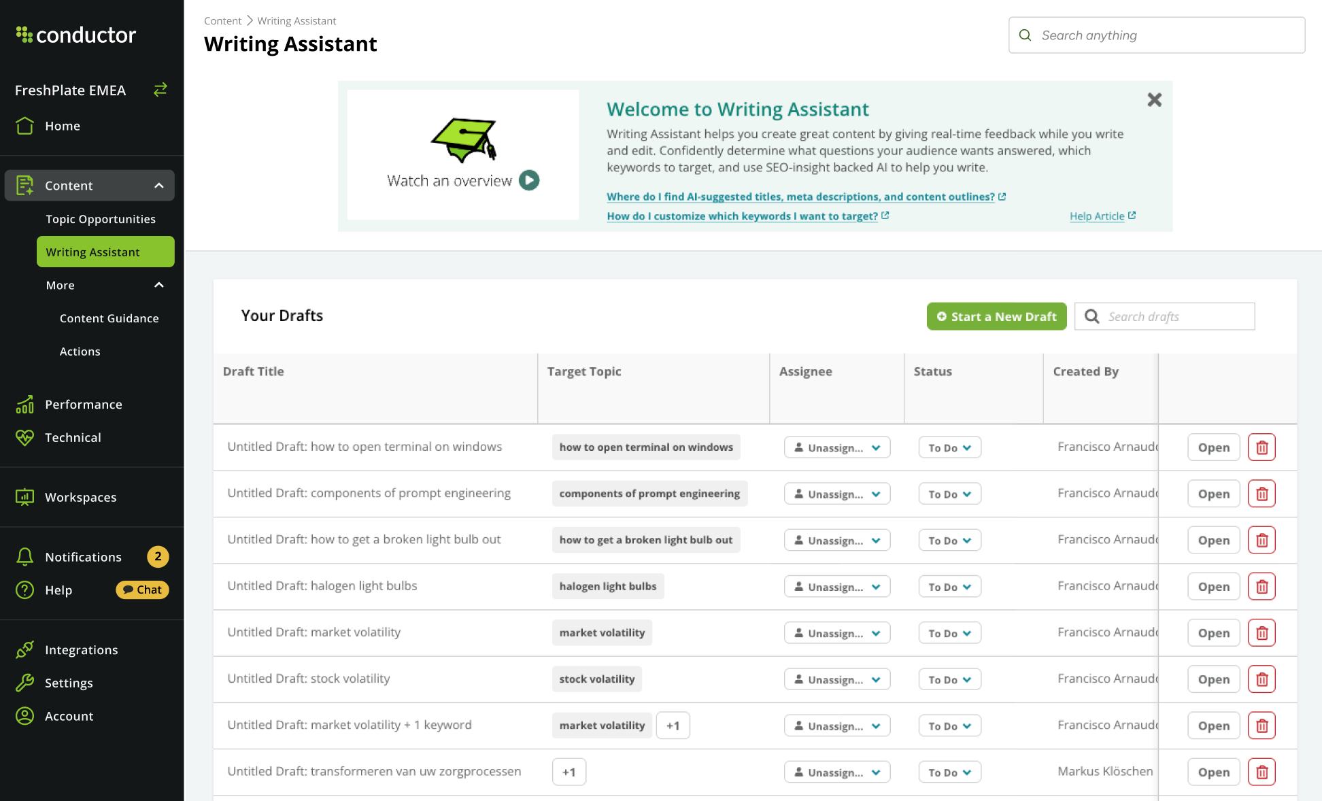Screen dimensions: 1322x801
Task: Expand status dropdown for prompt engineering draft
Action: click(x=949, y=494)
